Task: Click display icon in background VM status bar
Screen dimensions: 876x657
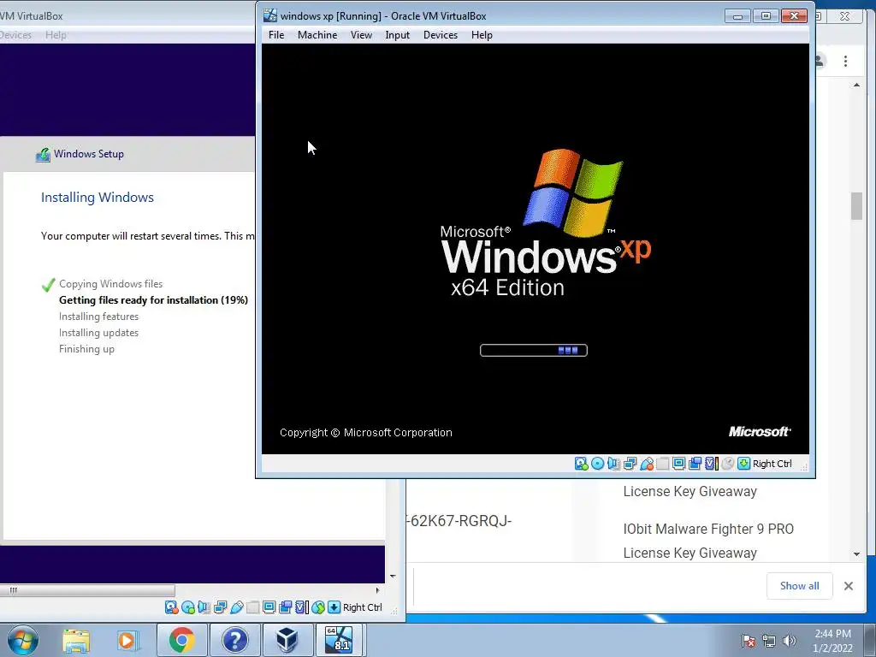Action: 269,607
